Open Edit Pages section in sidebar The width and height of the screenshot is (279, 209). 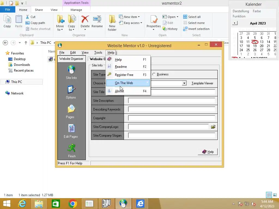71,131
